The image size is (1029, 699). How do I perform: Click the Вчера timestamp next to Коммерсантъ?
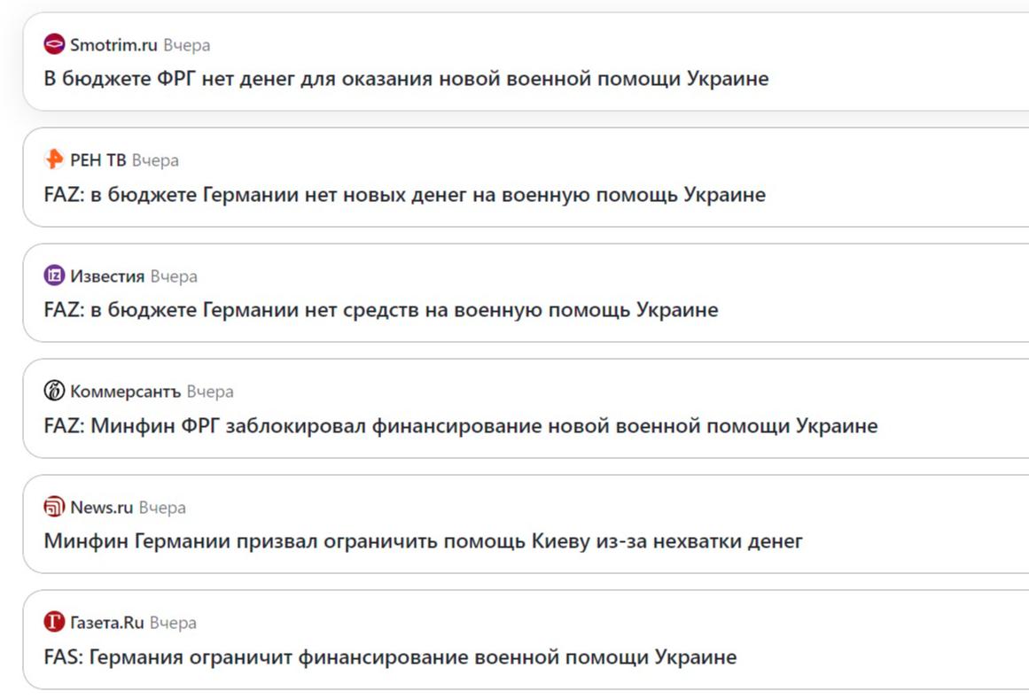pyautogui.click(x=210, y=392)
